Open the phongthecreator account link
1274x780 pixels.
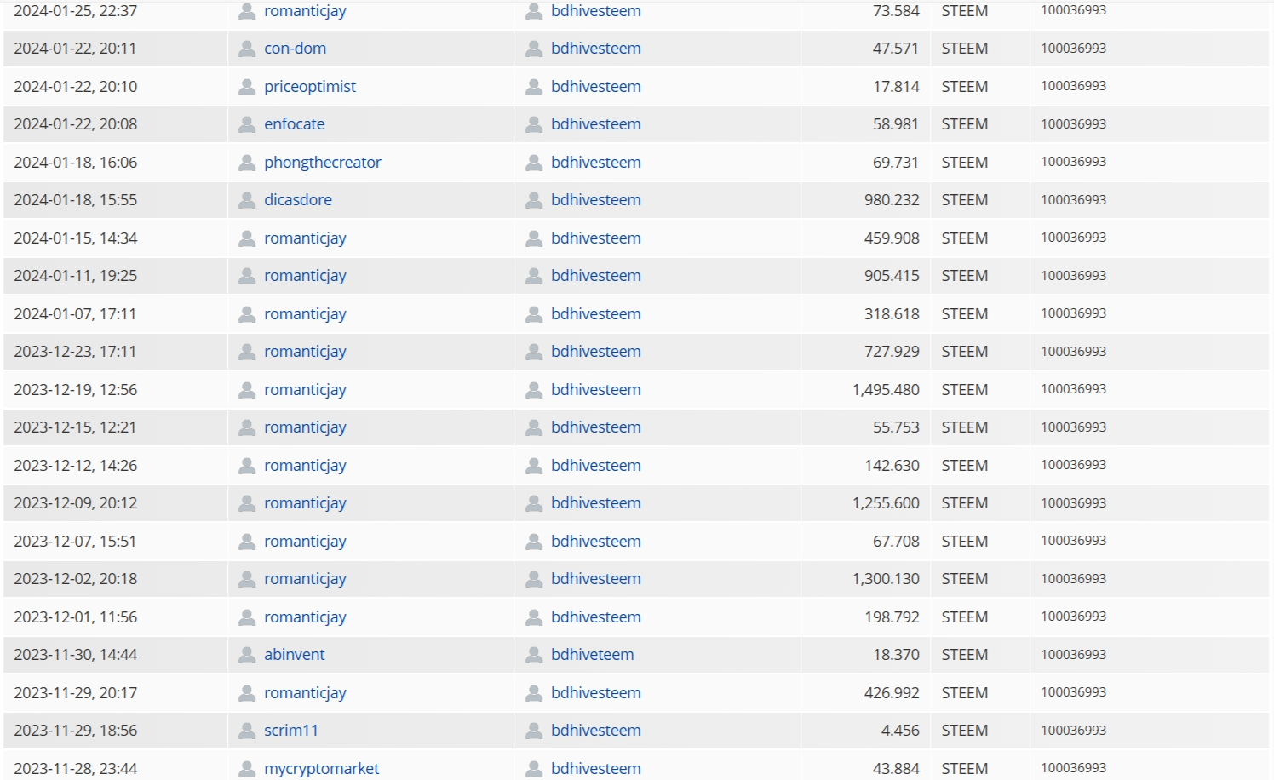323,163
